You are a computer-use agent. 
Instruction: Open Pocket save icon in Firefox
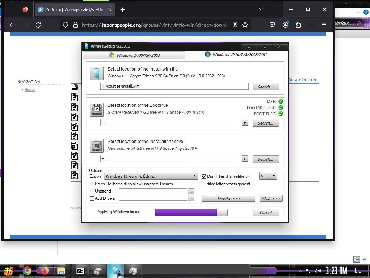point(272,25)
